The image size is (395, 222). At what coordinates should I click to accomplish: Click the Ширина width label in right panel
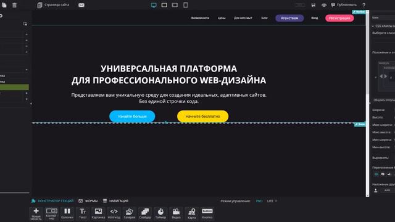(378, 110)
